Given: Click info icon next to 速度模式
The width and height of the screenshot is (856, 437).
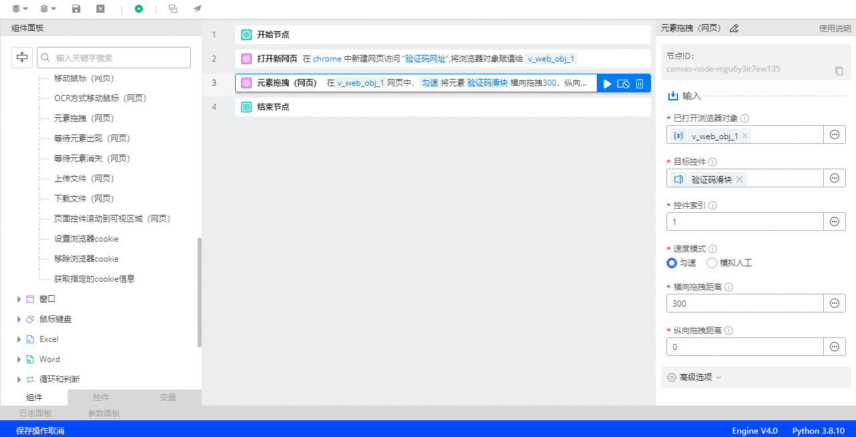Looking at the screenshot, I should [713, 249].
